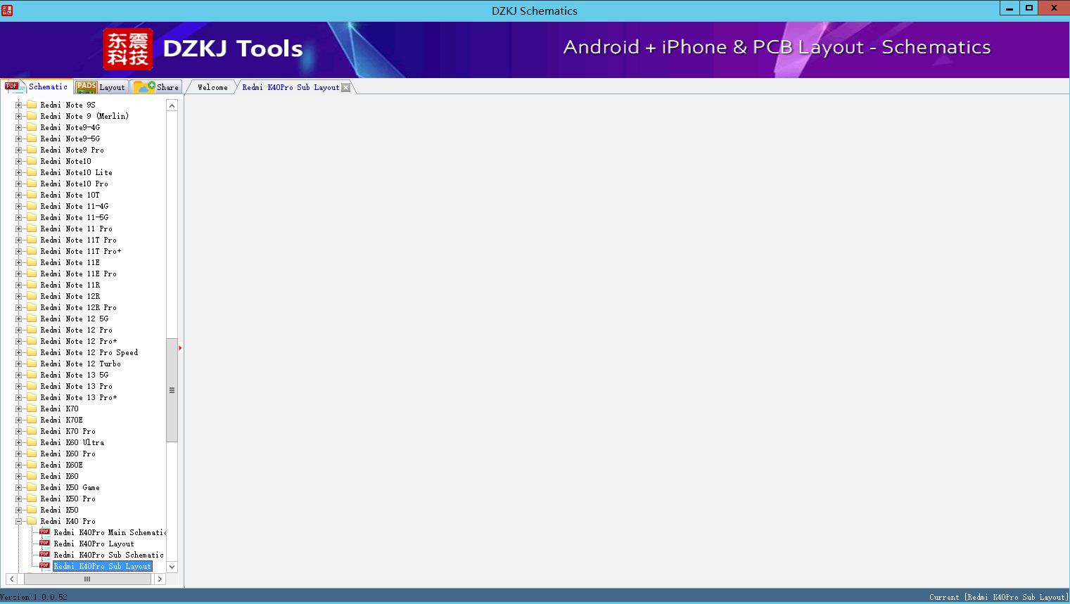Click the Redmi Note10 folder icon
This screenshot has height=604, width=1070.
(32, 161)
